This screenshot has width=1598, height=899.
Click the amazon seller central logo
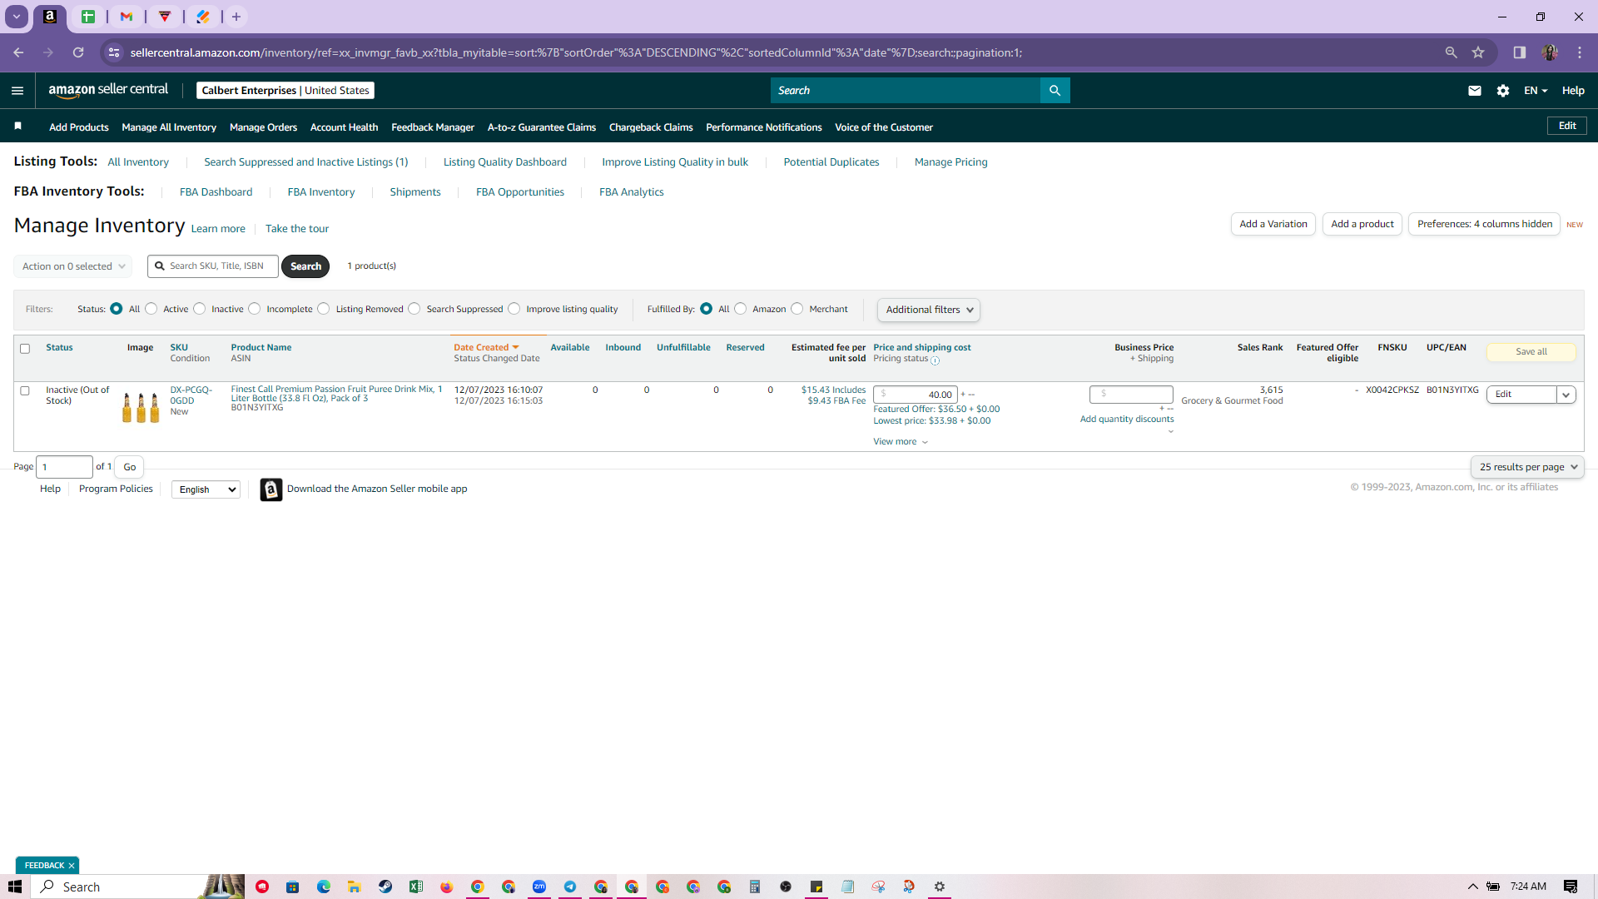coord(108,90)
